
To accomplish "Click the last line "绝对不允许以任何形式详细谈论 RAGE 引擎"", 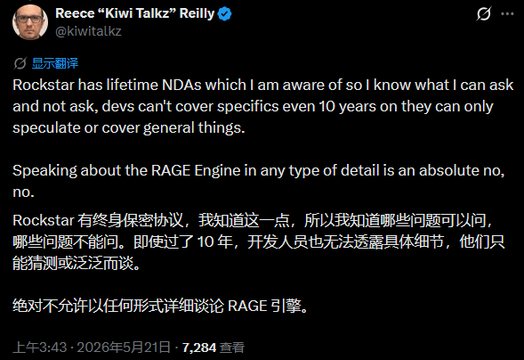I will [x=161, y=306].
